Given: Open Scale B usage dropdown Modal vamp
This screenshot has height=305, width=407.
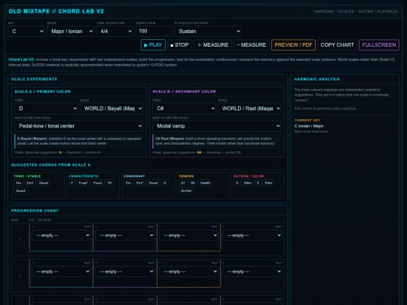Looking at the screenshot, I should tap(217, 126).
